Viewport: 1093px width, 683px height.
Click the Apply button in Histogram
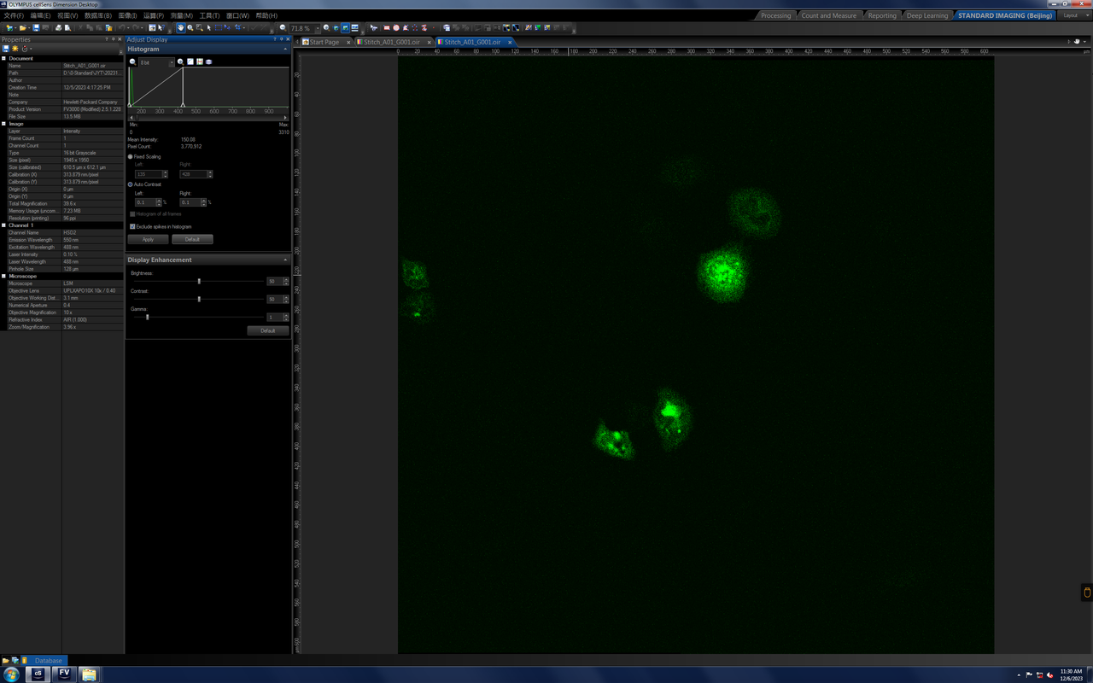(148, 240)
